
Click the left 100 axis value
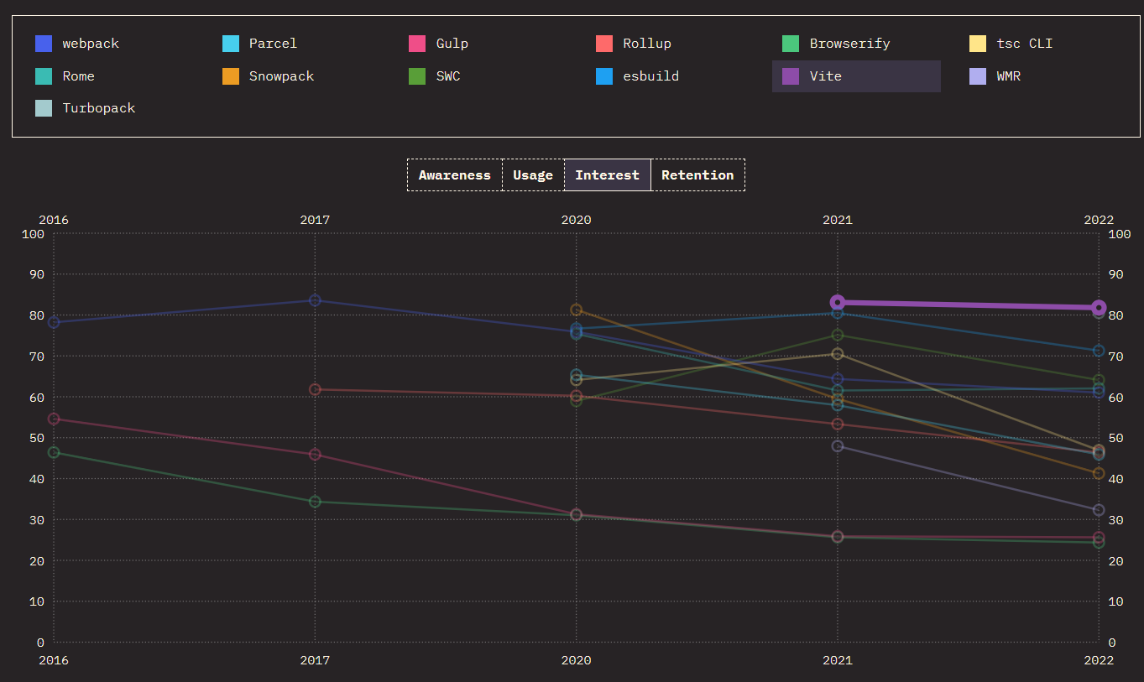pyautogui.click(x=33, y=234)
